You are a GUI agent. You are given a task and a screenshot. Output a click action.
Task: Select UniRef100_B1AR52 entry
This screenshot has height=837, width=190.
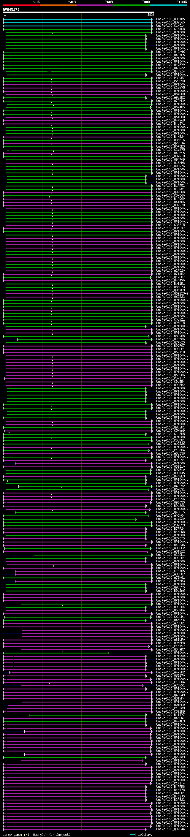170,186
